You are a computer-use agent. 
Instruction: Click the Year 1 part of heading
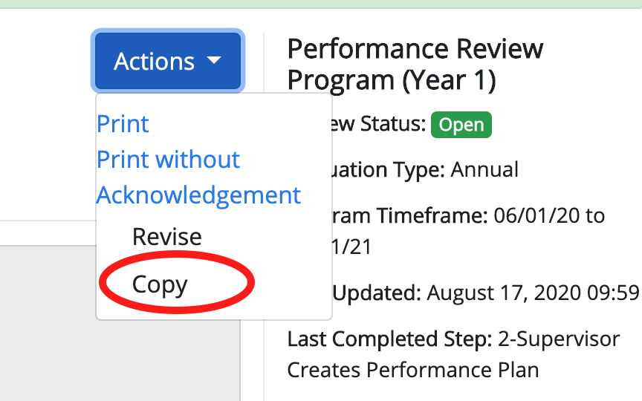click(x=449, y=80)
